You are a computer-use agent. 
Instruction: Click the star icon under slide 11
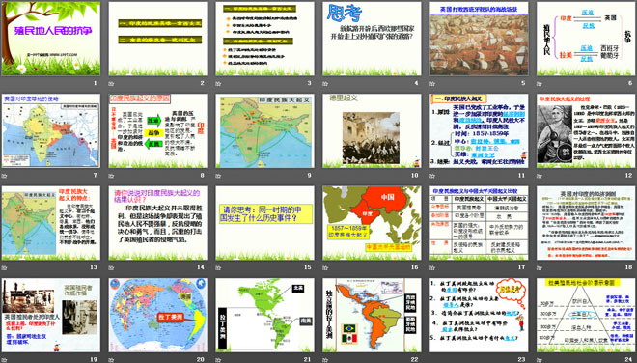pyautogui.click(x=431, y=176)
